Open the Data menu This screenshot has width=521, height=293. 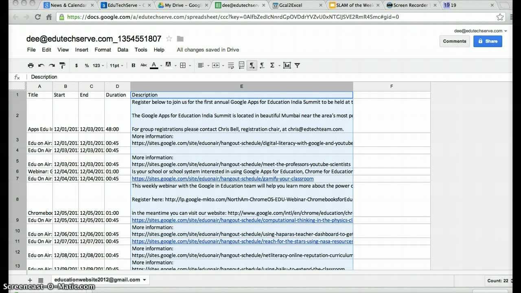tap(123, 50)
